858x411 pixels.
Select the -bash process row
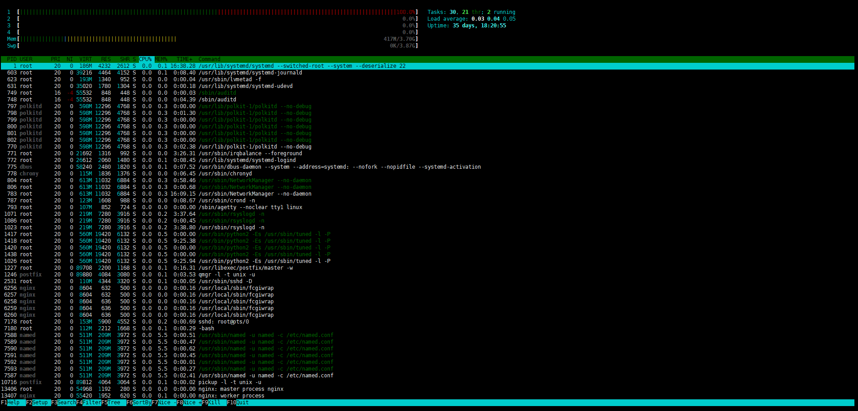[x=428, y=328]
